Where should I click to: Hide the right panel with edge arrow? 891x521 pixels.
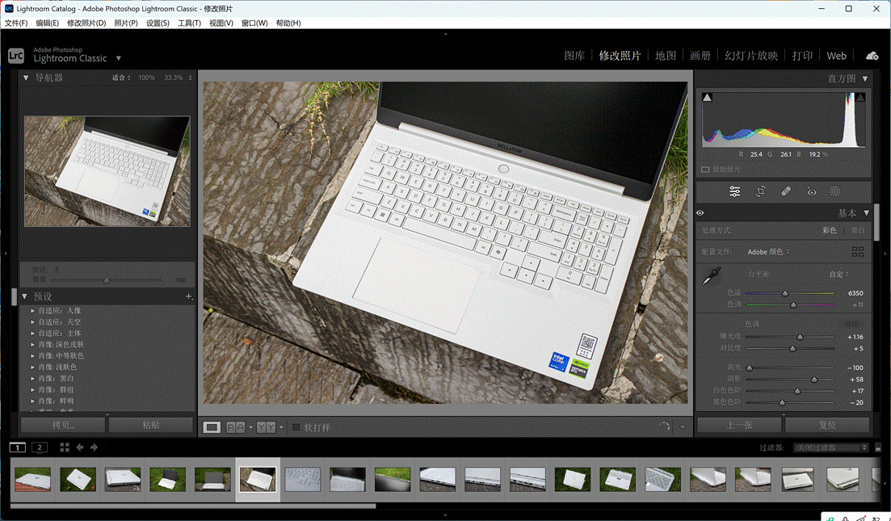click(x=886, y=253)
